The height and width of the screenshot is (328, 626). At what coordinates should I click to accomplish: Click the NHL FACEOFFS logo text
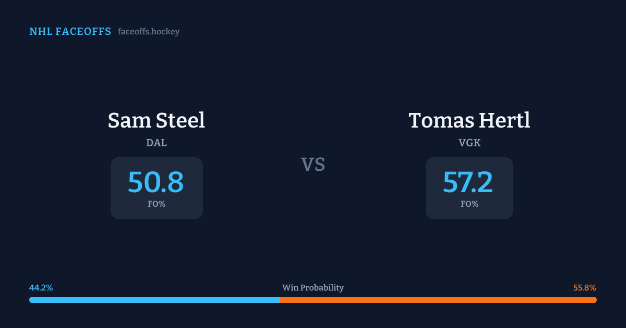tap(70, 32)
